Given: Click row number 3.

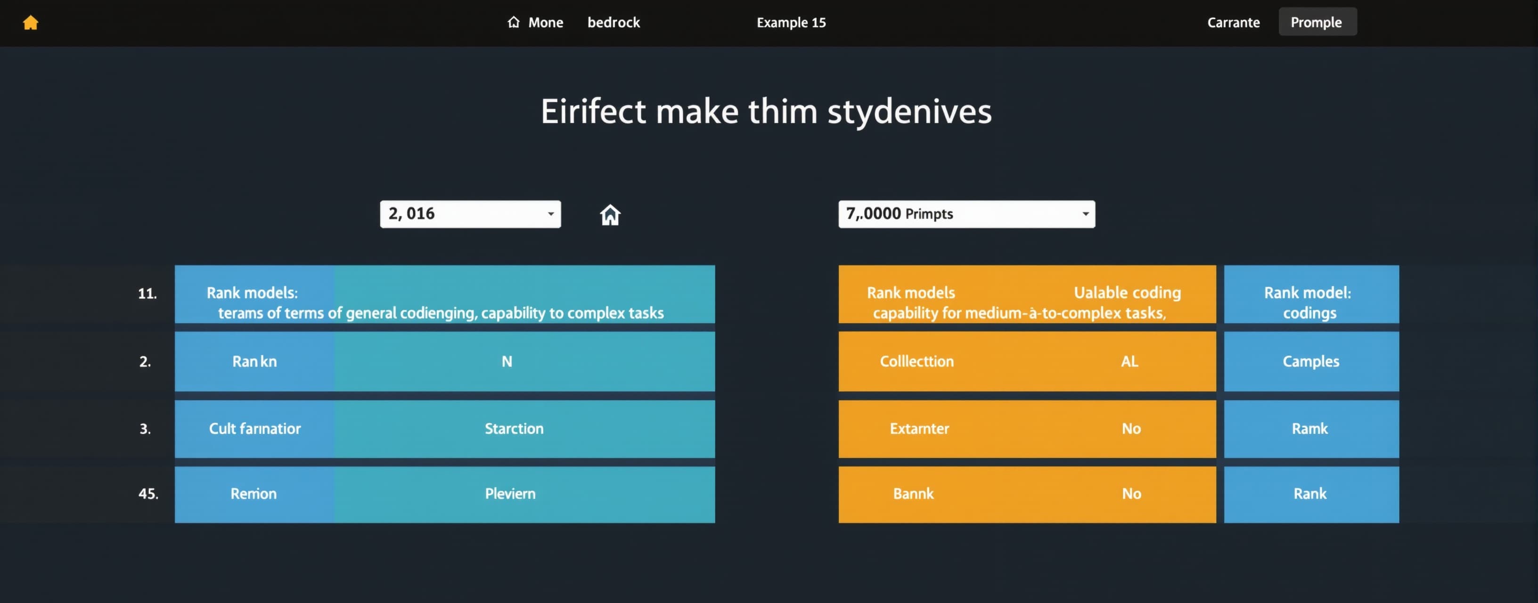Looking at the screenshot, I should click(x=145, y=429).
